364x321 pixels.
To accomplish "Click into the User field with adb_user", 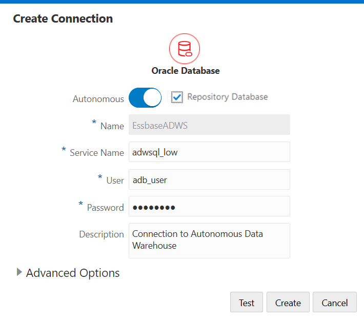I will coord(209,179).
